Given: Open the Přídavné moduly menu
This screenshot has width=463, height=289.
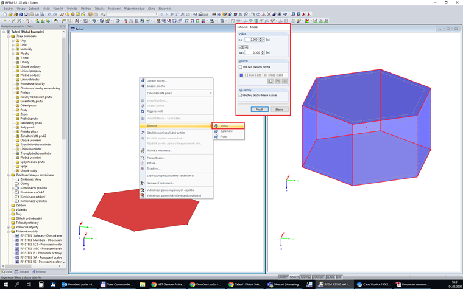Looking at the screenshot, I should click(x=134, y=9).
